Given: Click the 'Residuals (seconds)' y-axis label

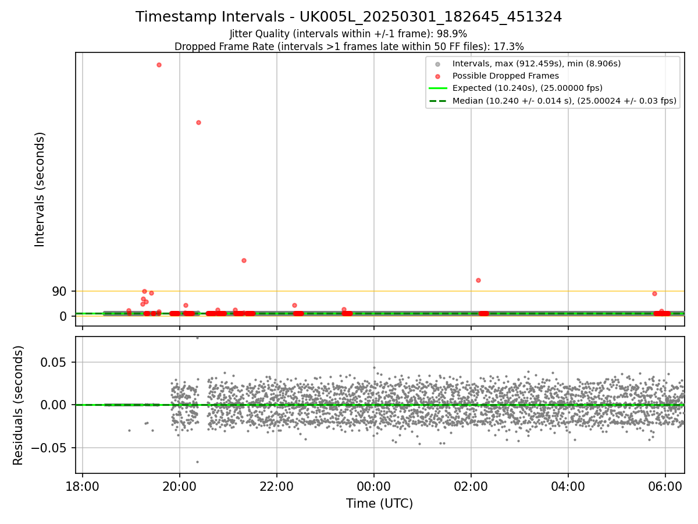Looking at the screenshot, I should click(x=19, y=405).
